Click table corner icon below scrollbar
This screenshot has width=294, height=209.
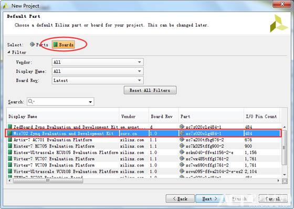285,181
